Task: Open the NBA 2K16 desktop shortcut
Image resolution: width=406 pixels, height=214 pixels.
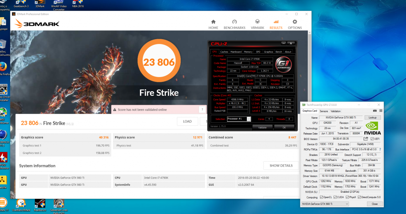Action: tap(78, 4)
